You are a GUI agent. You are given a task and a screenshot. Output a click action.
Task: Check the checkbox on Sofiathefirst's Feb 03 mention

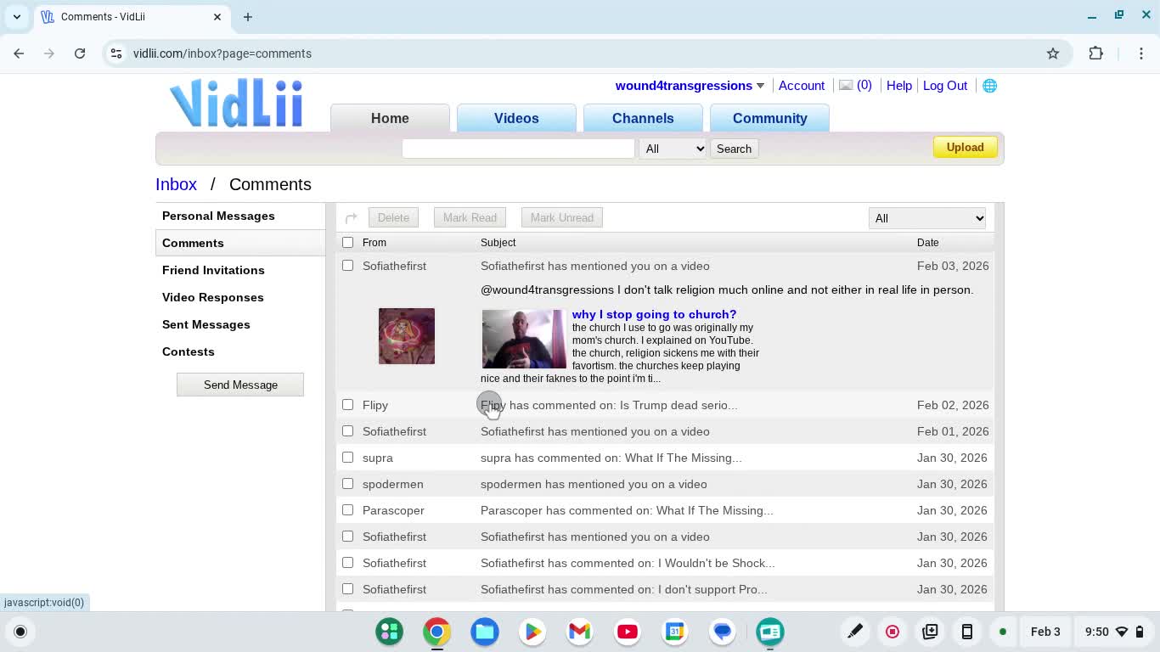click(x=347, y=265)
